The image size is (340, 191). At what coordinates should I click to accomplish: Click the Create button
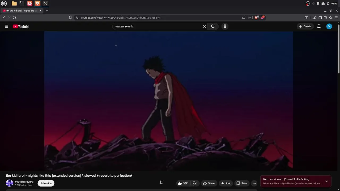305,26
